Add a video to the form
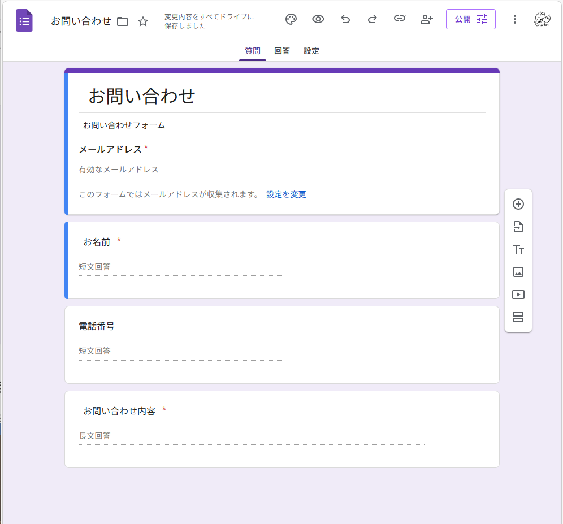The width and height of the screenshot is (563, 524). (x=518, y=295)
